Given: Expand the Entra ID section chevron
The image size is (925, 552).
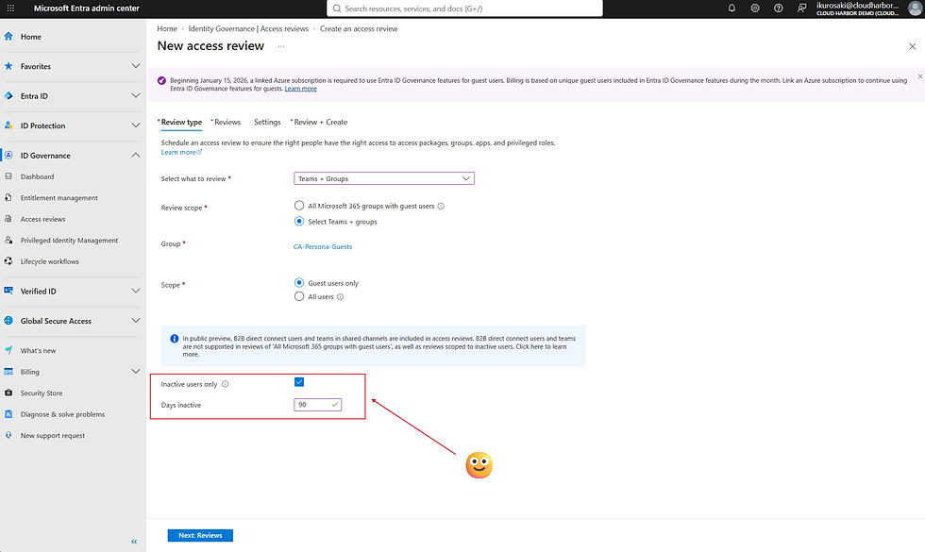Looking at the screenshot, I should pyautogui.click(x=136, y=95).
